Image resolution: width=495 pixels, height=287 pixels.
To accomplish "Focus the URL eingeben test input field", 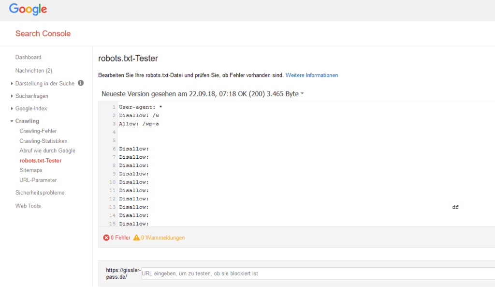I will pyautogui.click(x=318, y=273).
